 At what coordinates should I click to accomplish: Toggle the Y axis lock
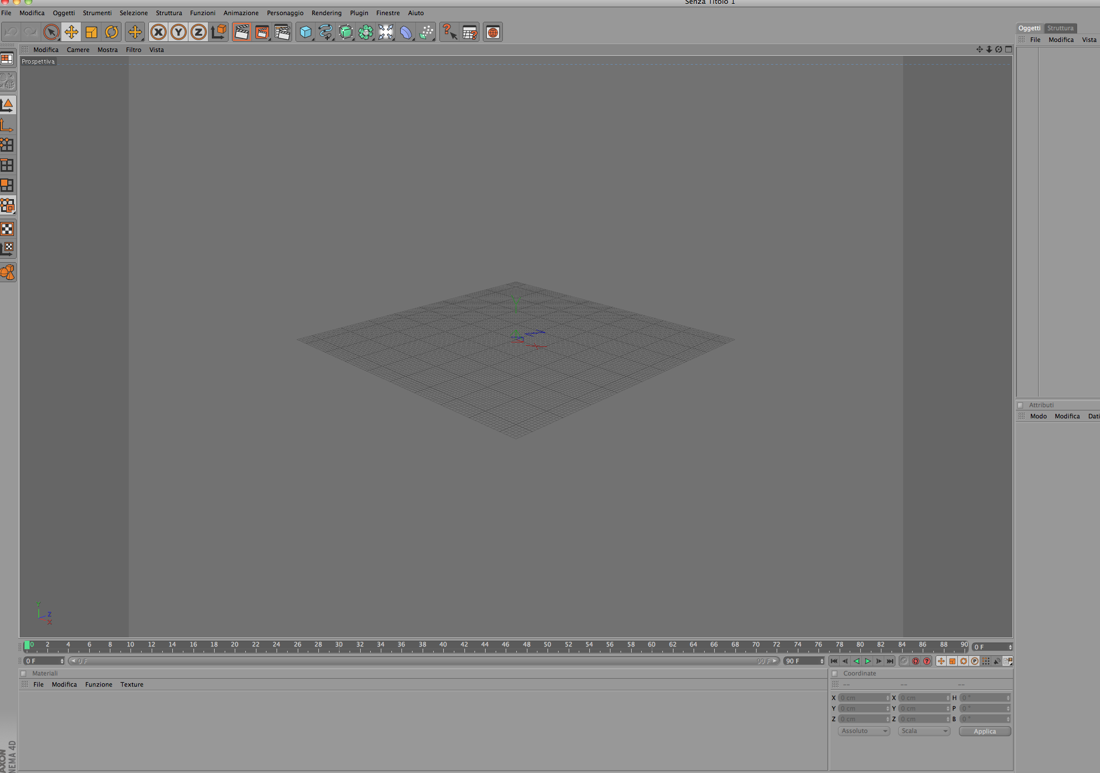click(x=178, y=32)
